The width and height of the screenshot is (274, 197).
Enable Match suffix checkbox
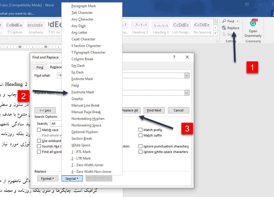coord(140,135)
